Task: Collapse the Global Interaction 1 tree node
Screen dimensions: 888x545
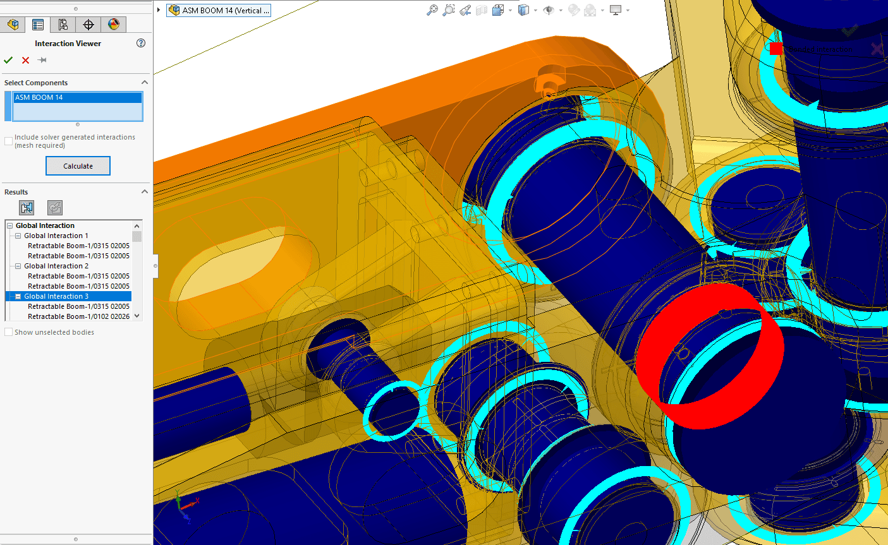Action: (x=18, y=236)
